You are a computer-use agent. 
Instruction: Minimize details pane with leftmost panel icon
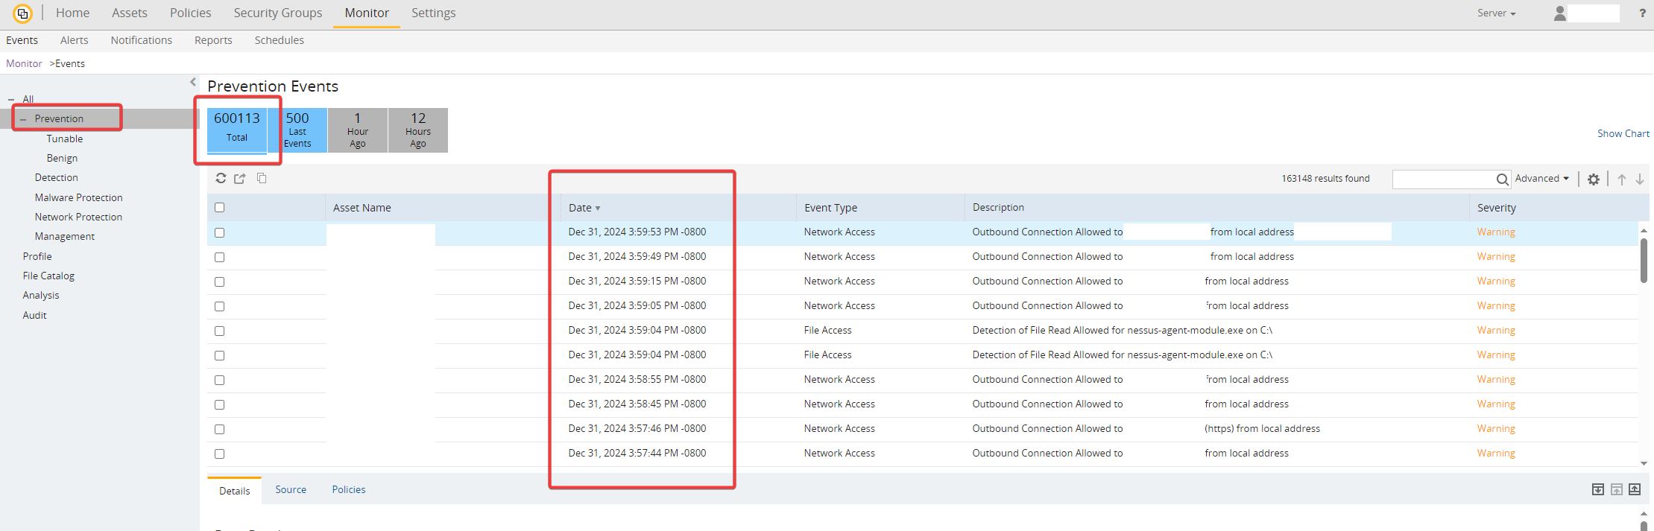(1598, 489)
